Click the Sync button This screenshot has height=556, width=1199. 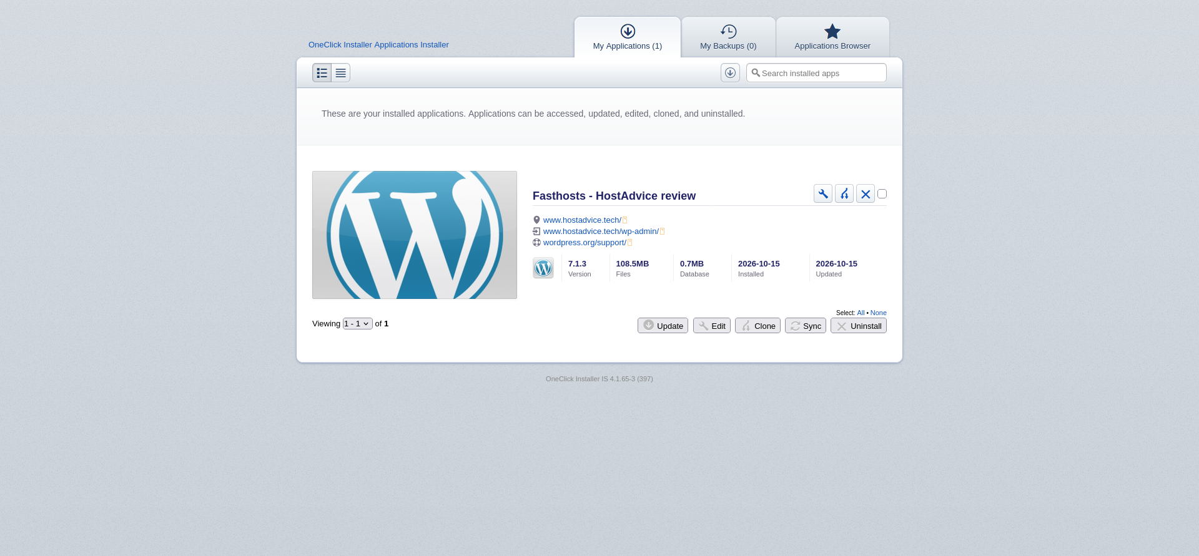pyautogui.click(x=806, y=326)
